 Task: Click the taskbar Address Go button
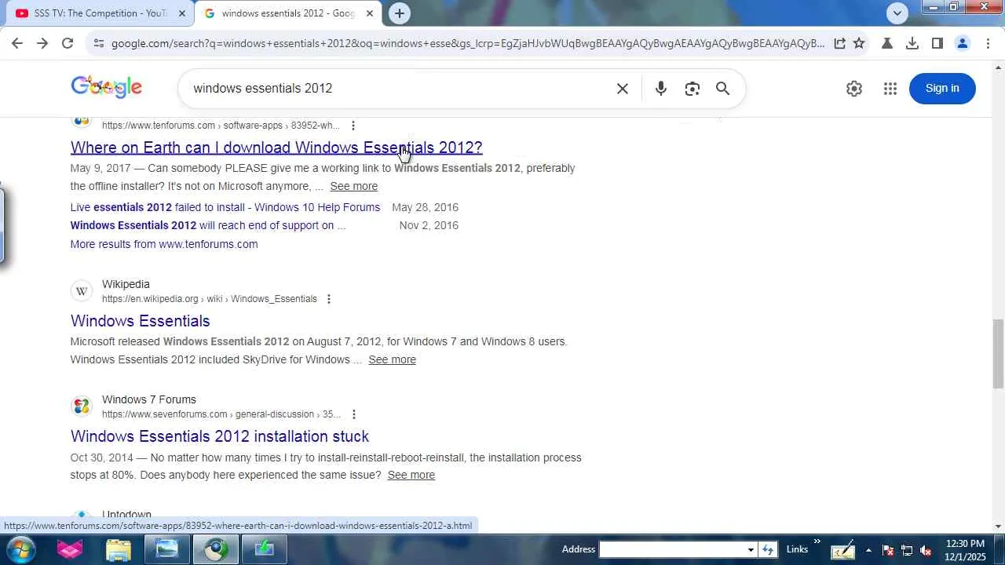(x=768, y=549)
